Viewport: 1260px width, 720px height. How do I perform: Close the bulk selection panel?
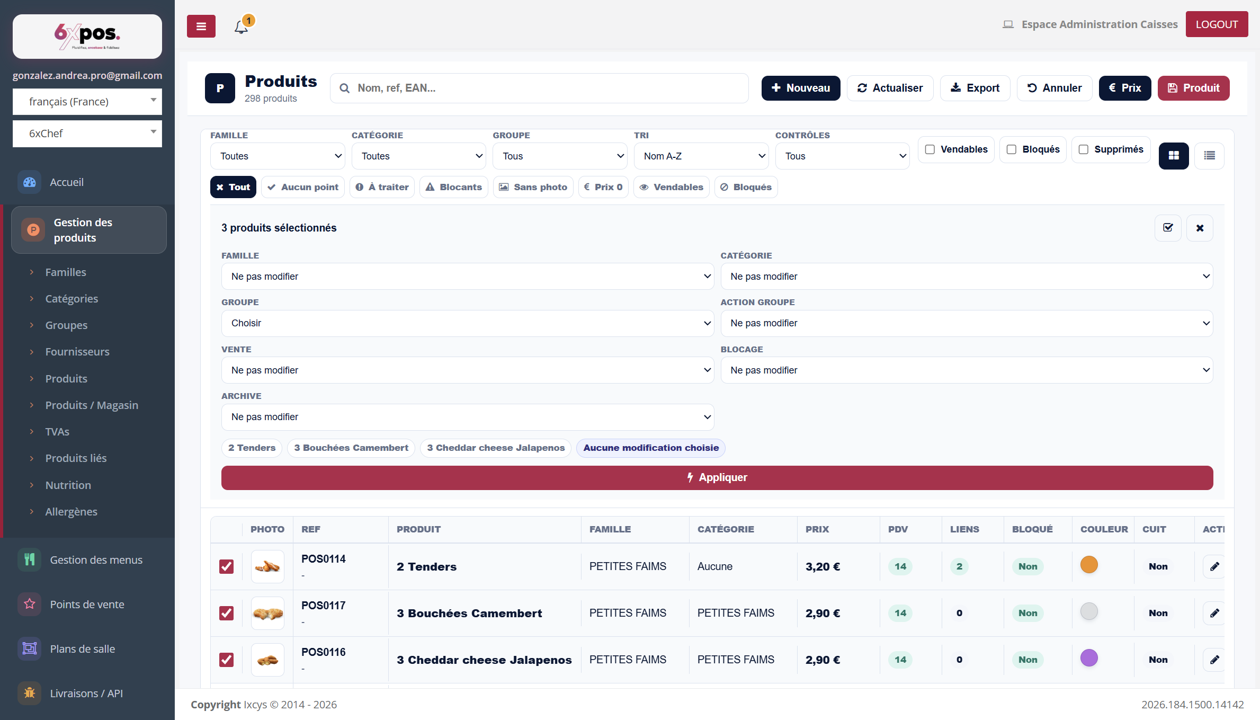(1200, 228)
